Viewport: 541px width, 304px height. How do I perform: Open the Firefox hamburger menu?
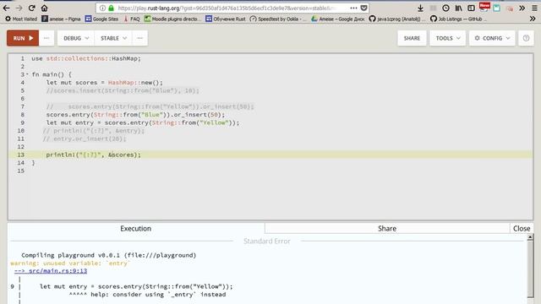pyautogui.click(x=534, y=8)
